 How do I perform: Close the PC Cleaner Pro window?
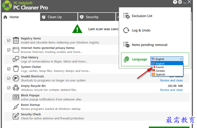click(189, 2)
